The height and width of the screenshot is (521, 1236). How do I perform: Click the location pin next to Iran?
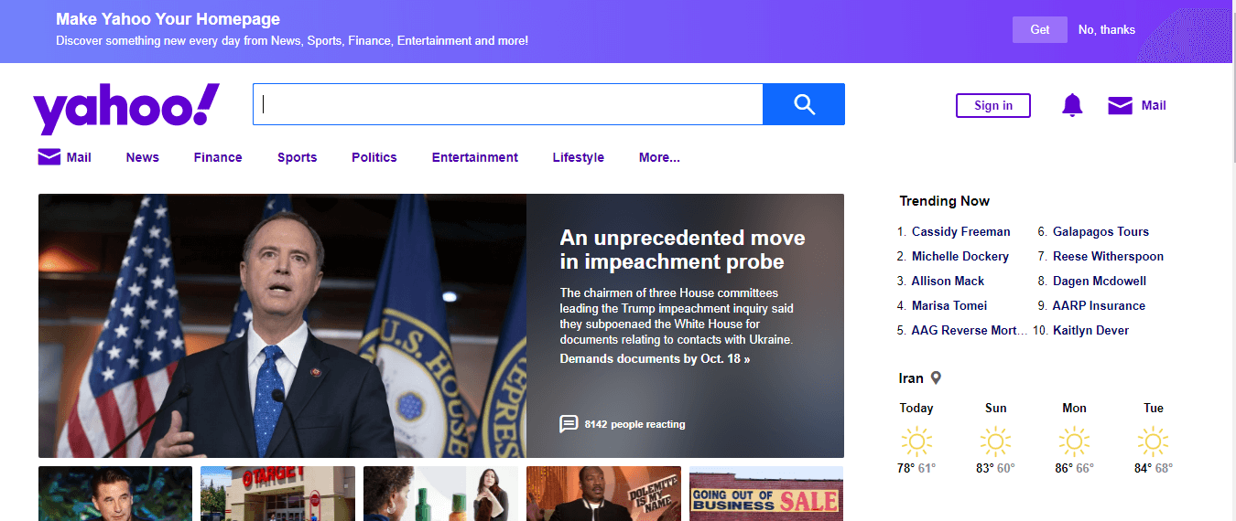tap(936, 377)
